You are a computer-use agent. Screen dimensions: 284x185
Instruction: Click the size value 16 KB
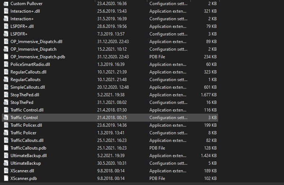211,102
